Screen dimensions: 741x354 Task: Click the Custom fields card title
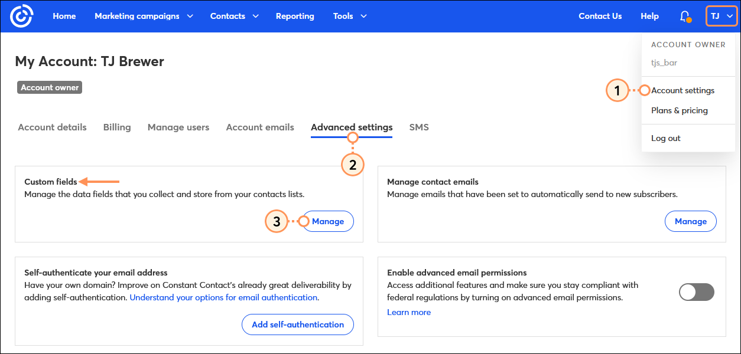pos(51,182)
